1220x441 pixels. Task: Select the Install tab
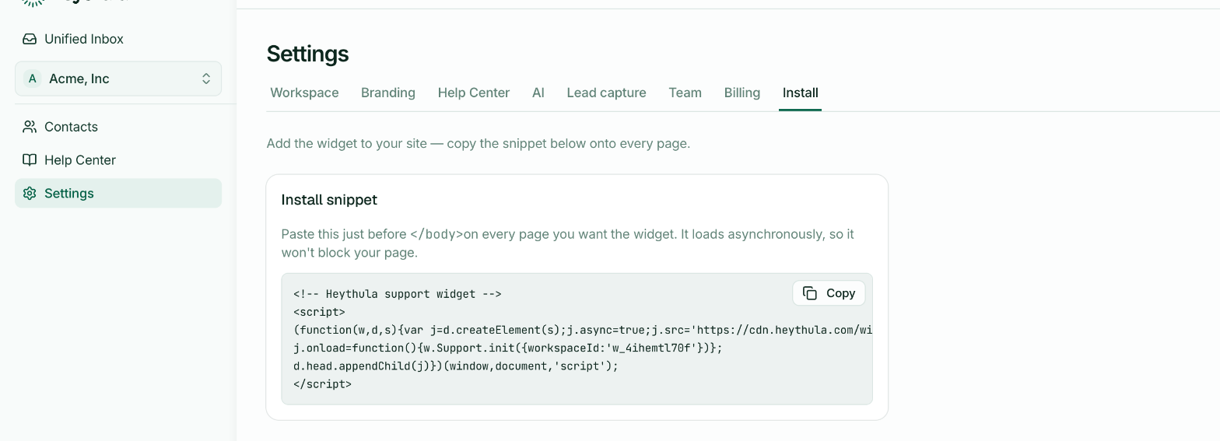coord(801,93)
